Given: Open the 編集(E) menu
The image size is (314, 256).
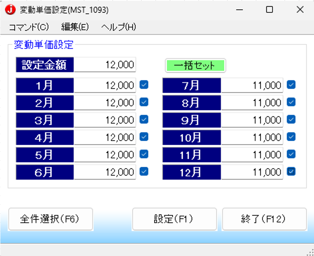Looking at the screenshot, I should tap(75, 27).
